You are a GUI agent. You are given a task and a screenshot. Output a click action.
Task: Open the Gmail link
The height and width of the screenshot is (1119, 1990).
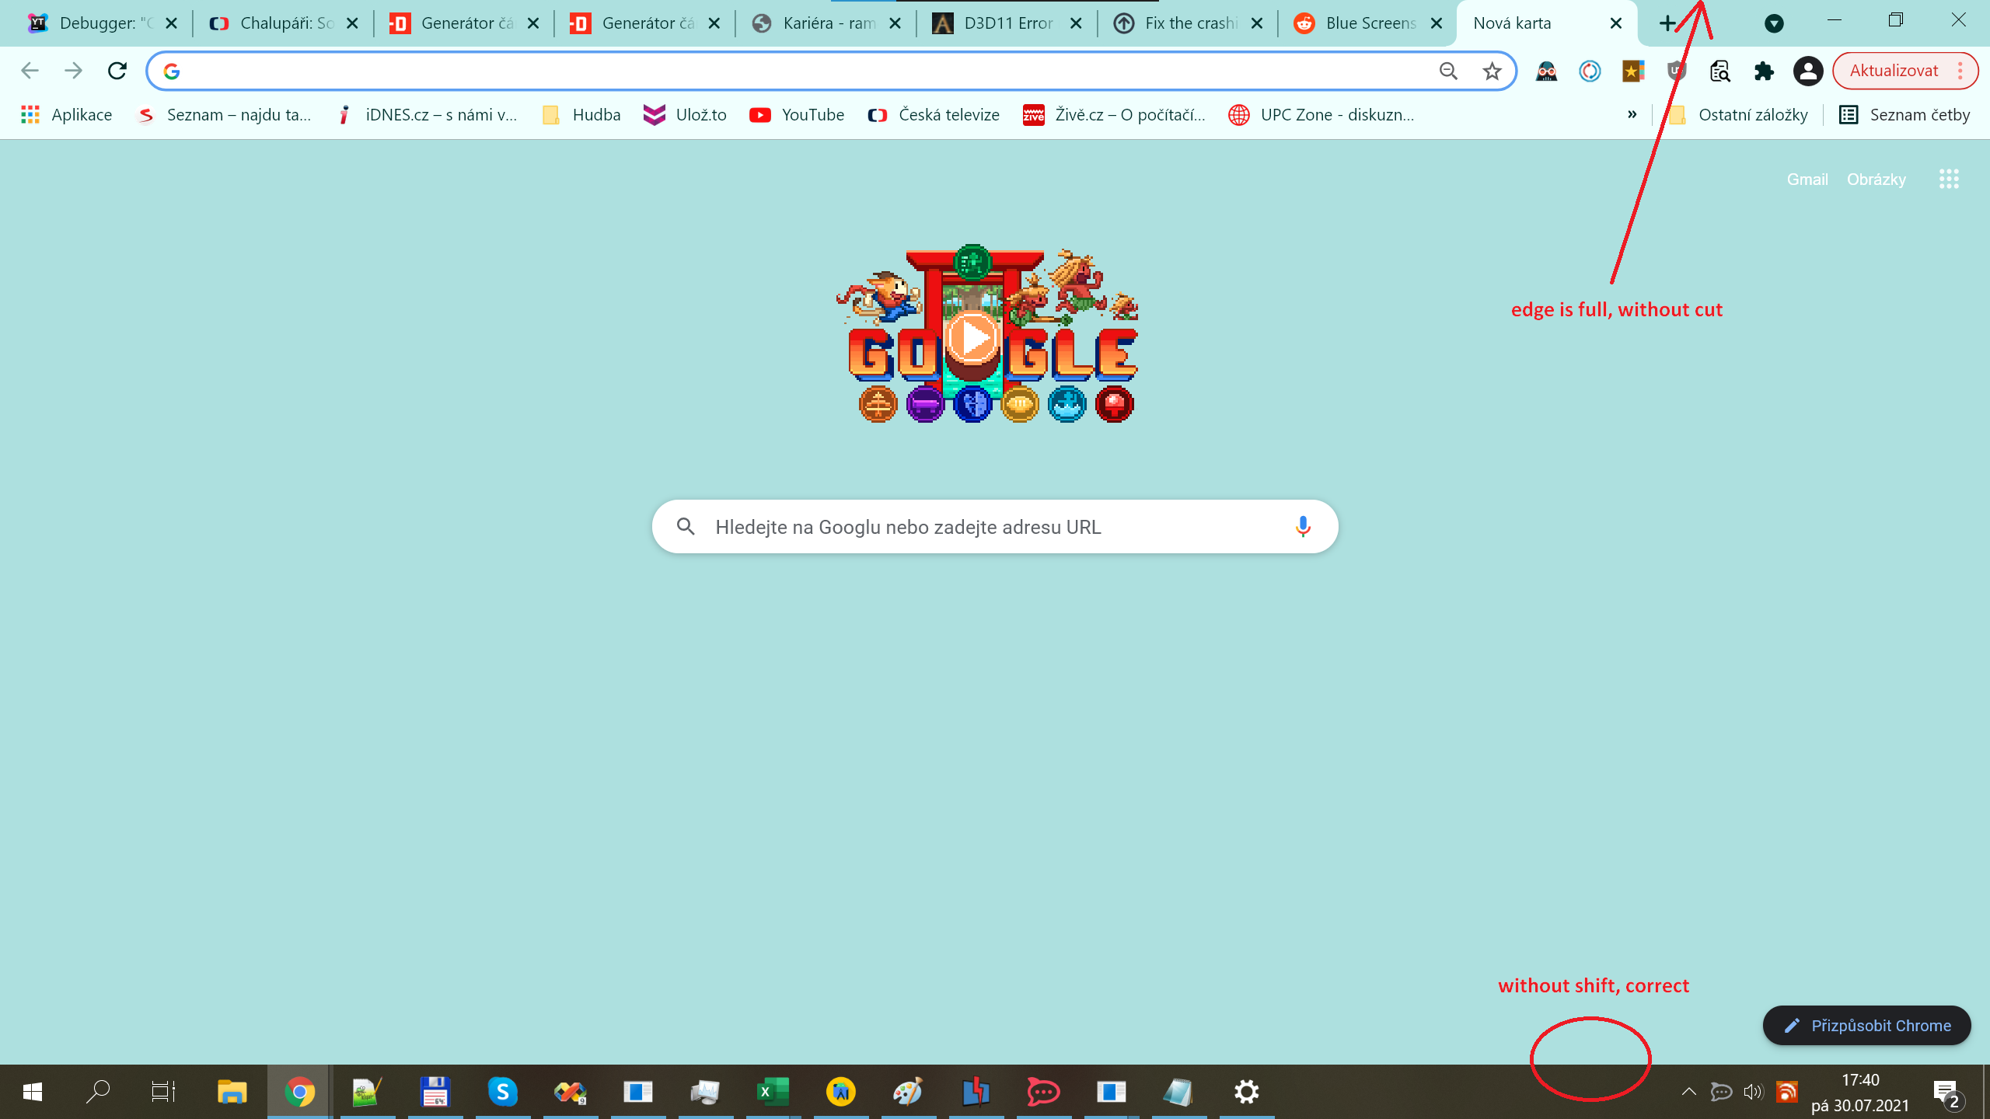[1807, 180]
